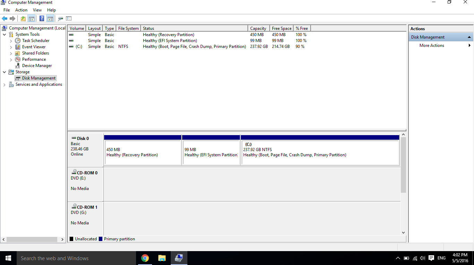The image size is (474, 265).
Task: Collapse the Disk Management actions section
Action: (469, 37)
